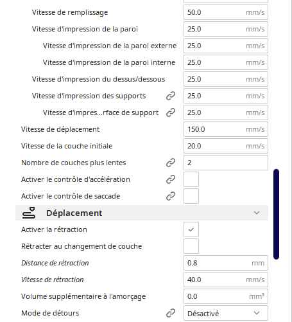This screenshot has height=322, width=292.
Task: Select the Distance de rétraction input
Action: pos(226,263)
